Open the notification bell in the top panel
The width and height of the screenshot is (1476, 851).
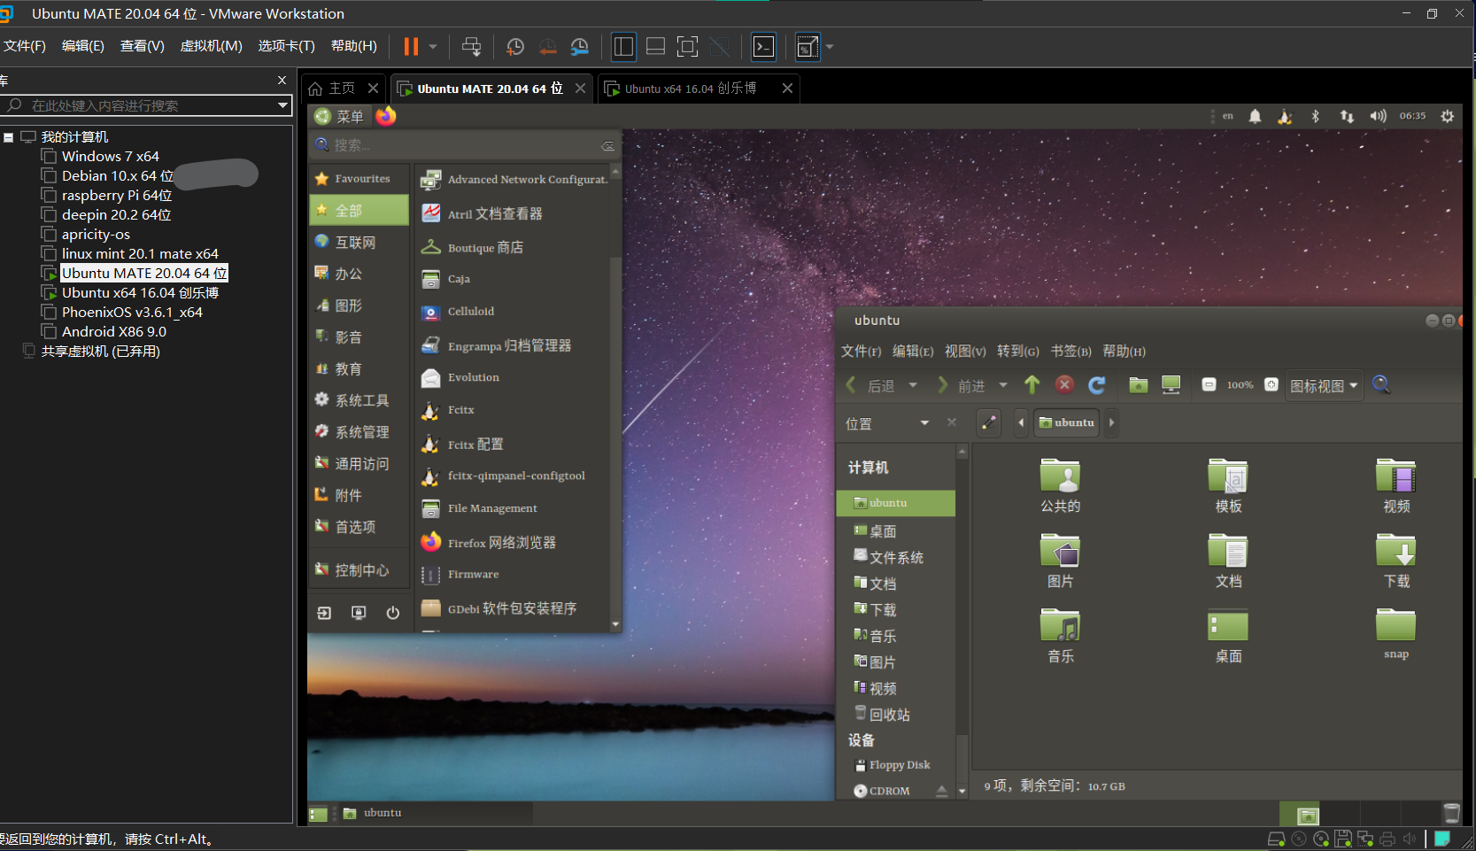pyautogui.click(x=1255, y=116)
